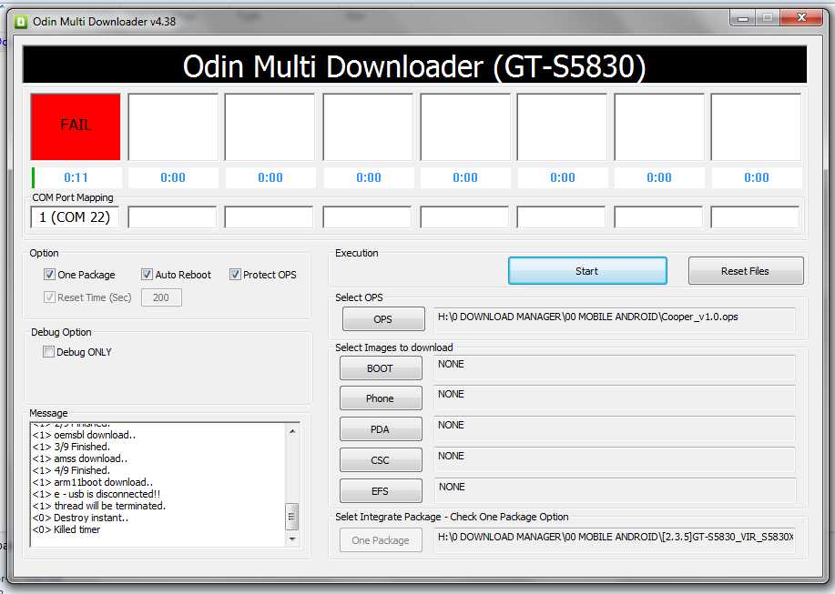Image resolution: width=835 pixels, height=594 pixels.
Task: Open the OPS file selector button
Action: pyautogui.click(x=383, y=319)
